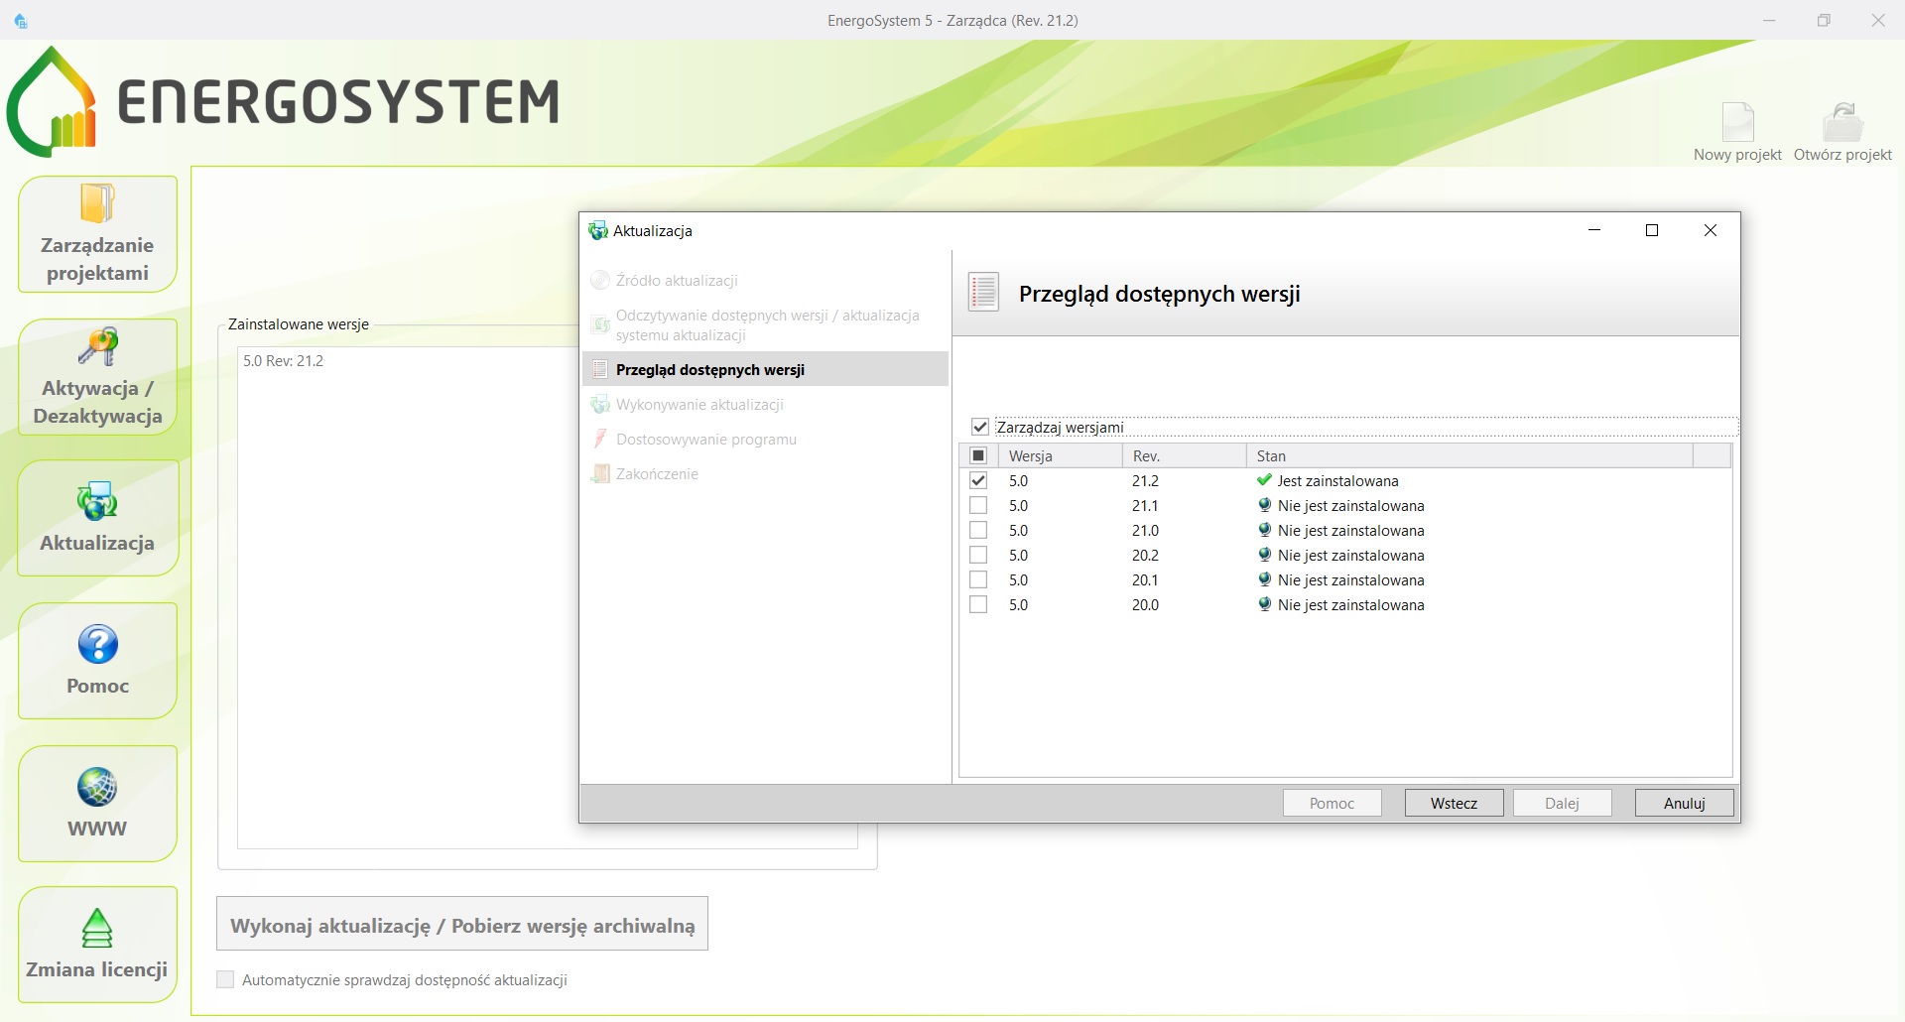The height and width of the screenshot is (1022, 1905).
Task: Click globe status icon for Rev. 20.1
Action: (x=1264, y=579)
